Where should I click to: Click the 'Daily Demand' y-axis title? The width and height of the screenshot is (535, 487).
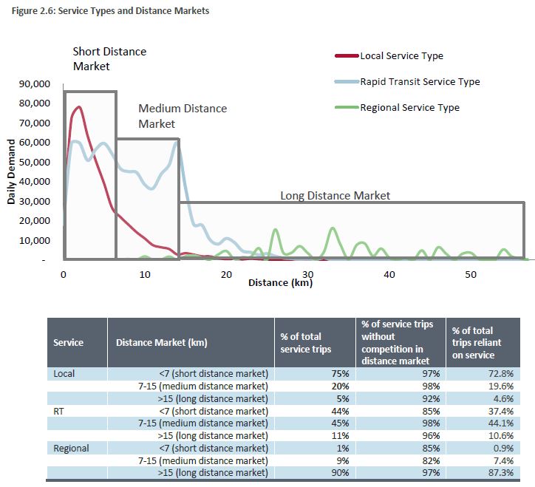(13, 173)
